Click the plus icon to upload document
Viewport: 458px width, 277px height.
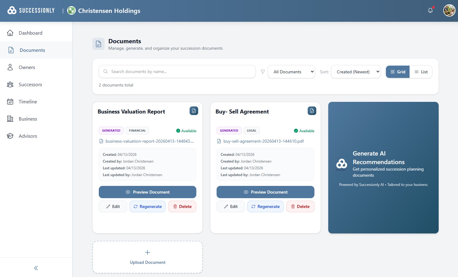point(148,252)
